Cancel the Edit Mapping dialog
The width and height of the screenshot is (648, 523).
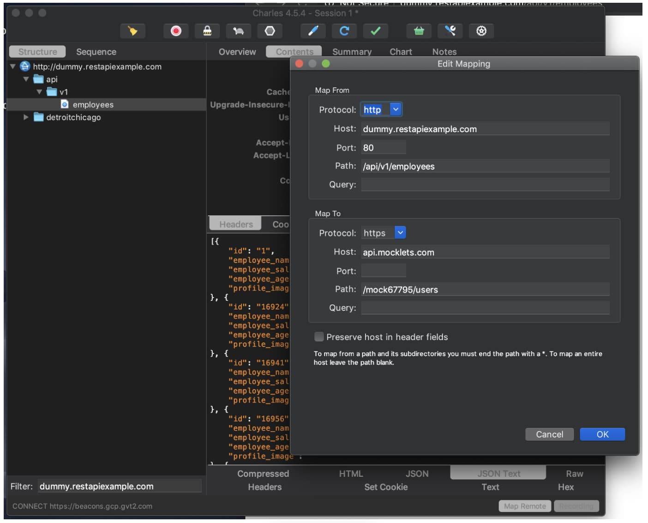pos(549,434)
